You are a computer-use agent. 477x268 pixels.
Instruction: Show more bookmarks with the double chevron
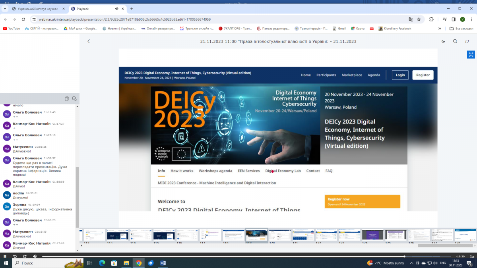pos(440,29)
